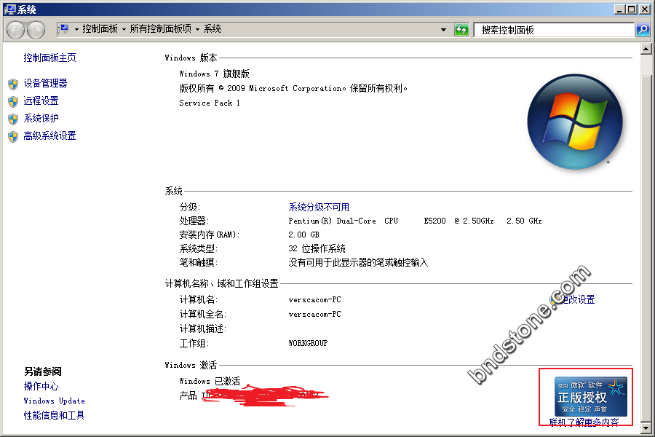Click the Pentium Dual-Core processor value
This screenshot has width=655, height=437.
click(x=416, y=221)
